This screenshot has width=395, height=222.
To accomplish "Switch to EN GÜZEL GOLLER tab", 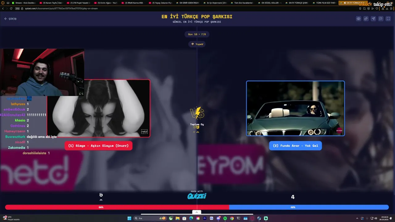I will click(269, 3).
